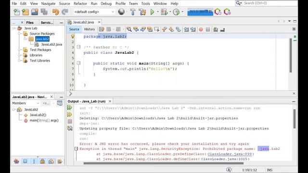Click the Undo arrow icon
This screenshot has height=173, width=308.
(56, 12)
